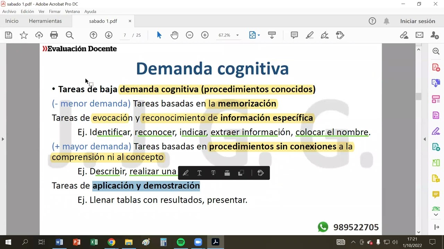
Task: Open the Ver menu
Action: point(41,11)
